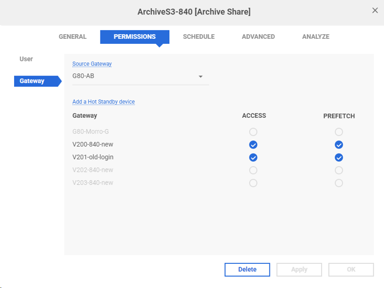Open the Source Gateway dropdown arrow
Viewport: 384px width, 288px height.
(201, 77)
